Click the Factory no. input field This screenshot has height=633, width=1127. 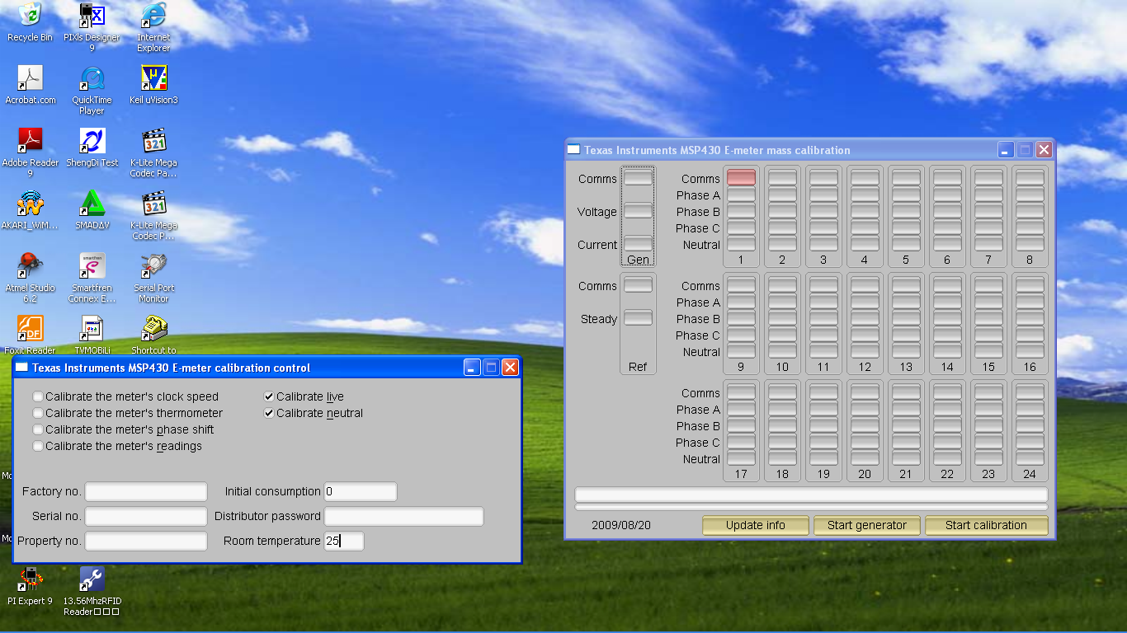146,491
